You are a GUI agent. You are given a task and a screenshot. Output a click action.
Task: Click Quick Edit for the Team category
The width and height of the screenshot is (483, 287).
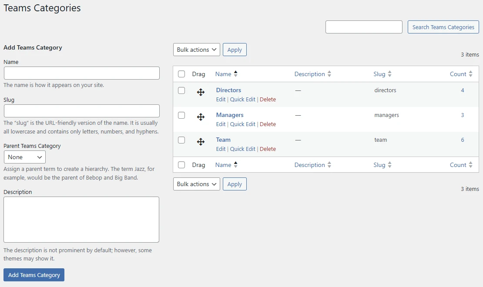[x=243, y=149]
